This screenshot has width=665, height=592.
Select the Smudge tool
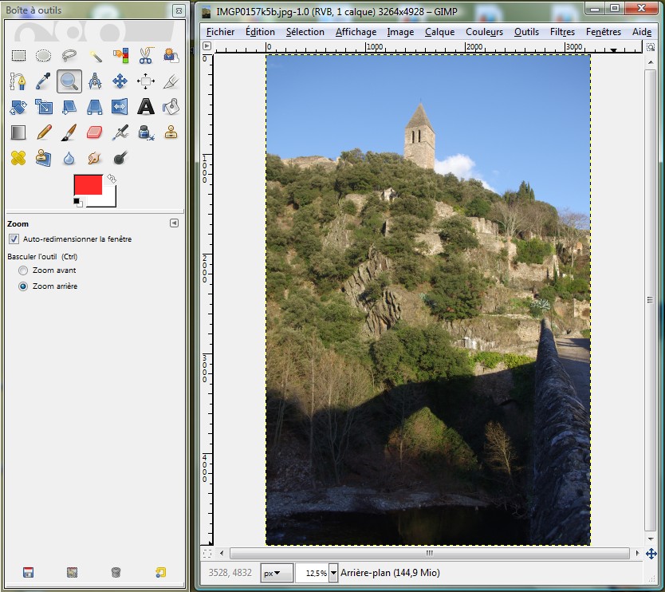pos(95,158)
